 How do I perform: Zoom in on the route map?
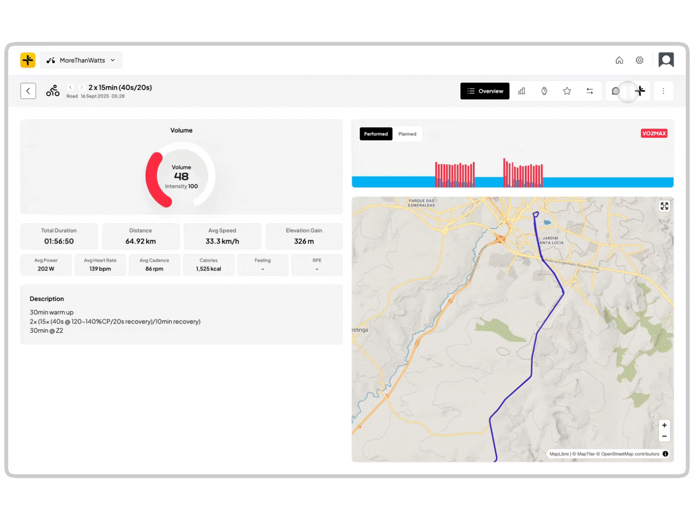(665, 425)
